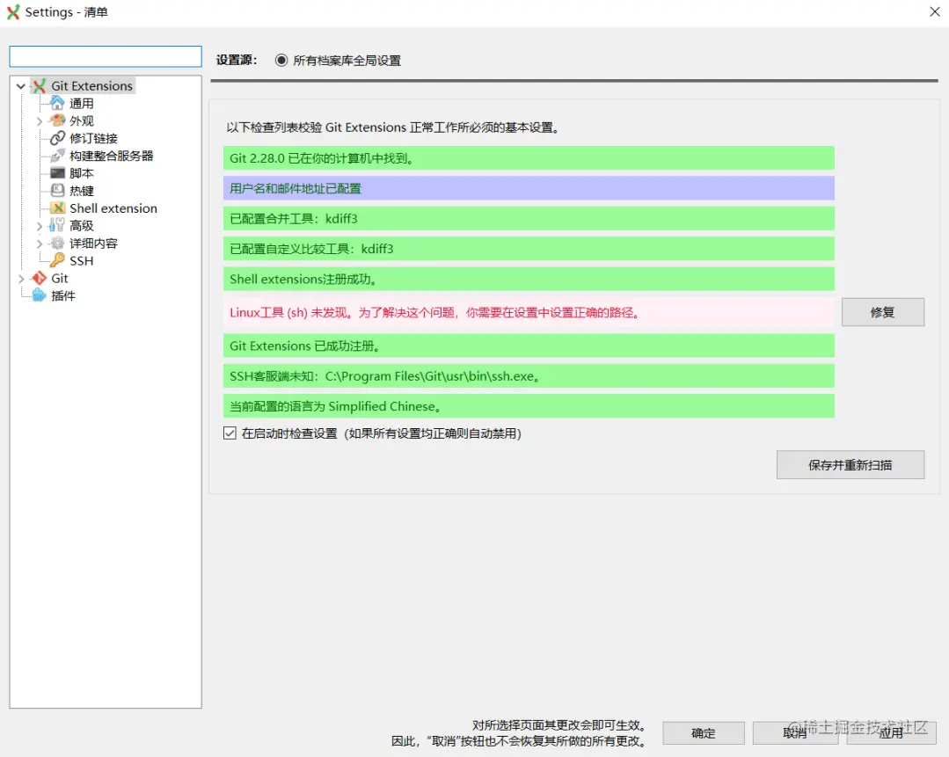Click the Shell extension icon in tree

pos(57,208)
